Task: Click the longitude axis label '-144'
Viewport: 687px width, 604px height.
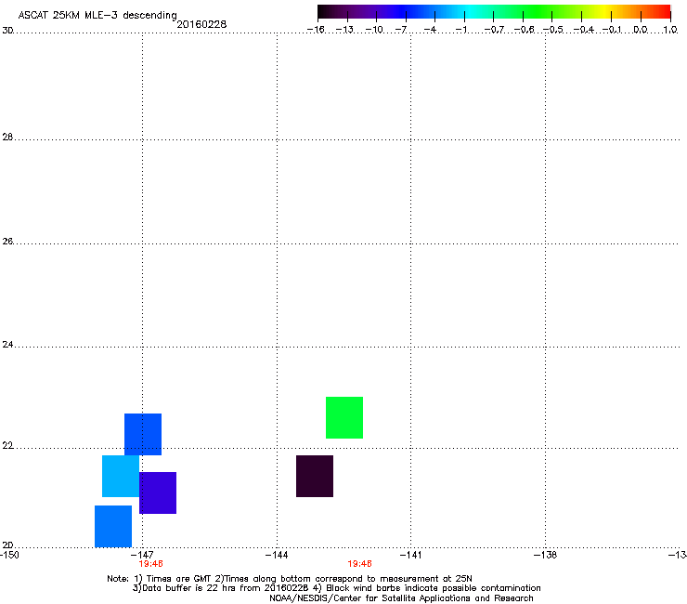Action: click(x=277, y=555)
